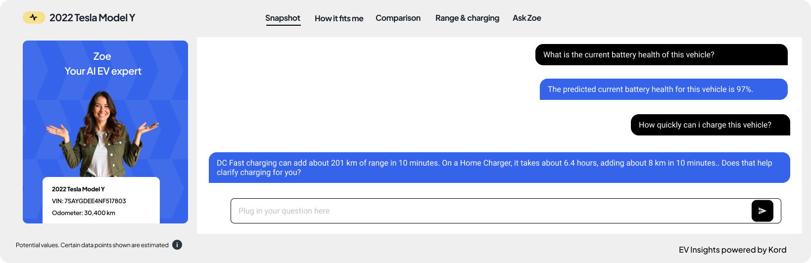Click the 2022 Tesla Model Y title
This screenshot has height=263, width=811.
92,18
